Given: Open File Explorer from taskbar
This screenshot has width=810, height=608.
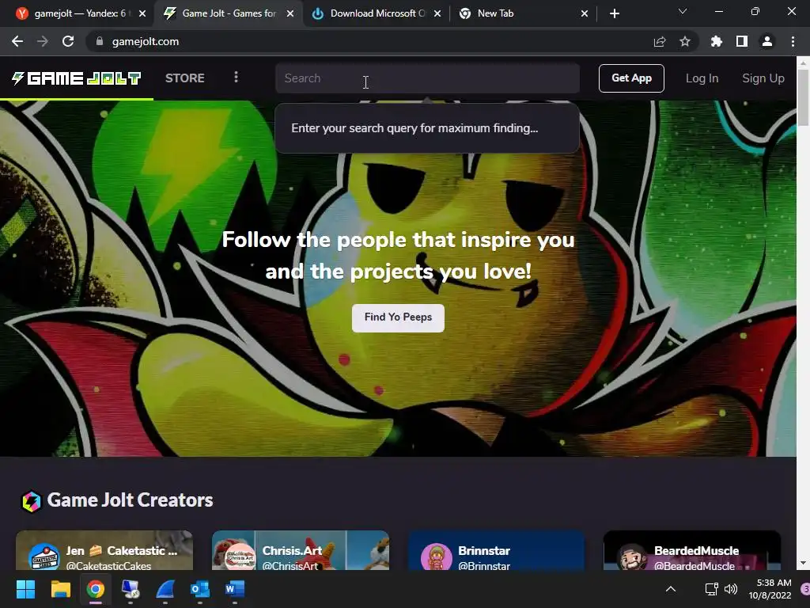Looking at the screenshot, I should pos(60,589).
